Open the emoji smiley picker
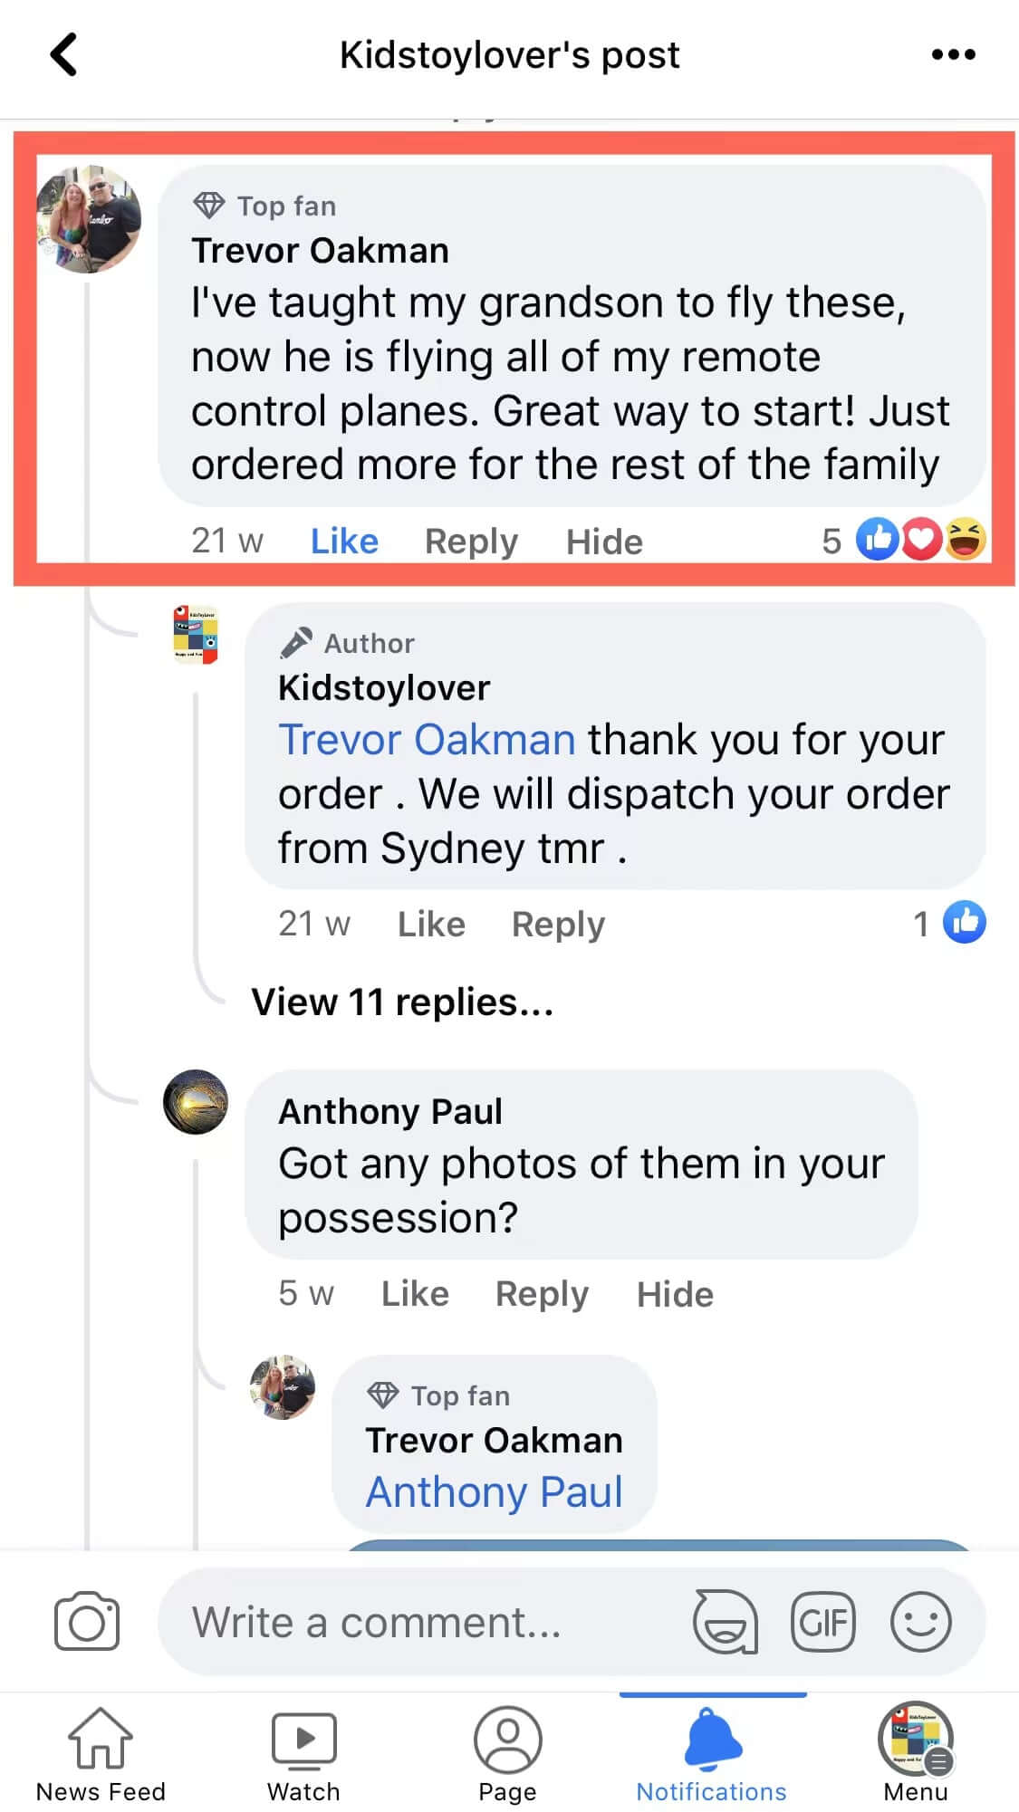Screen dimensions: 1019x1812 (x=920, y=1621)
